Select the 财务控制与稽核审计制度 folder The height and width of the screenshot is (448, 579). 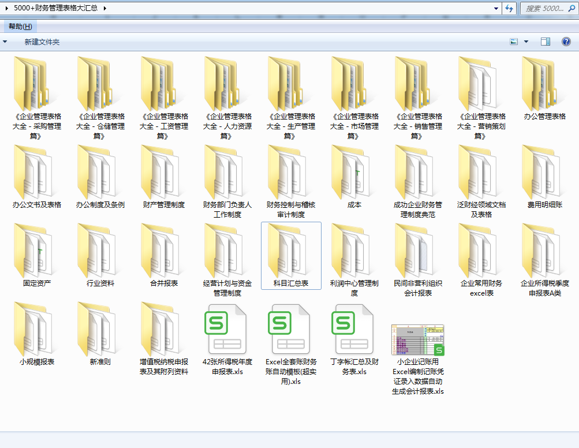coord(290,182)
